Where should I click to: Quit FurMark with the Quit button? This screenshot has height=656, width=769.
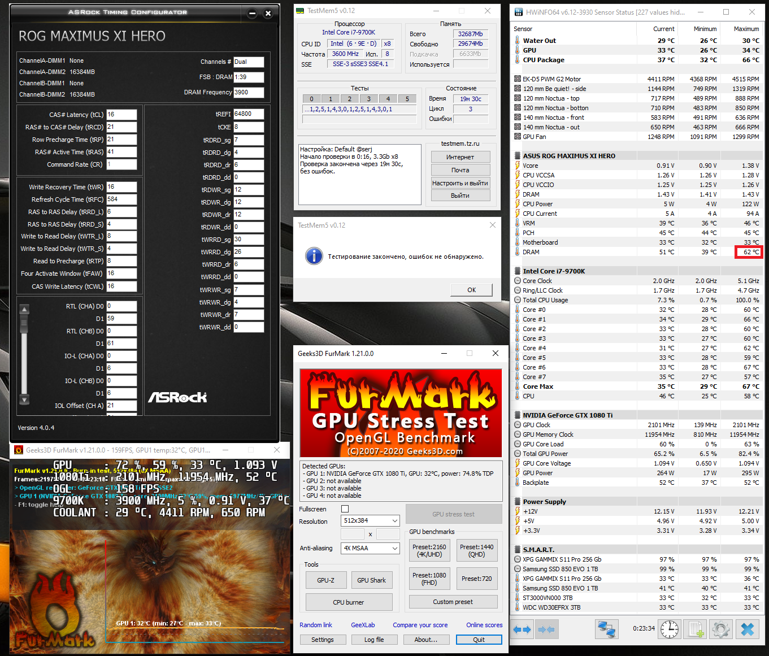coord(479,640)
